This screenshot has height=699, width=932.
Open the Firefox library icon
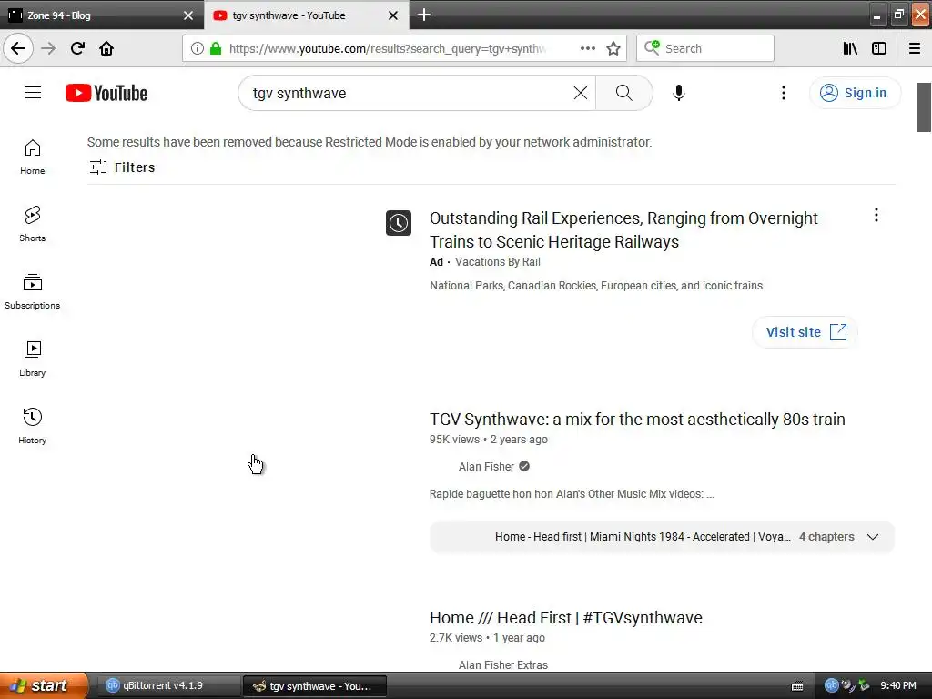coord(850,48)
